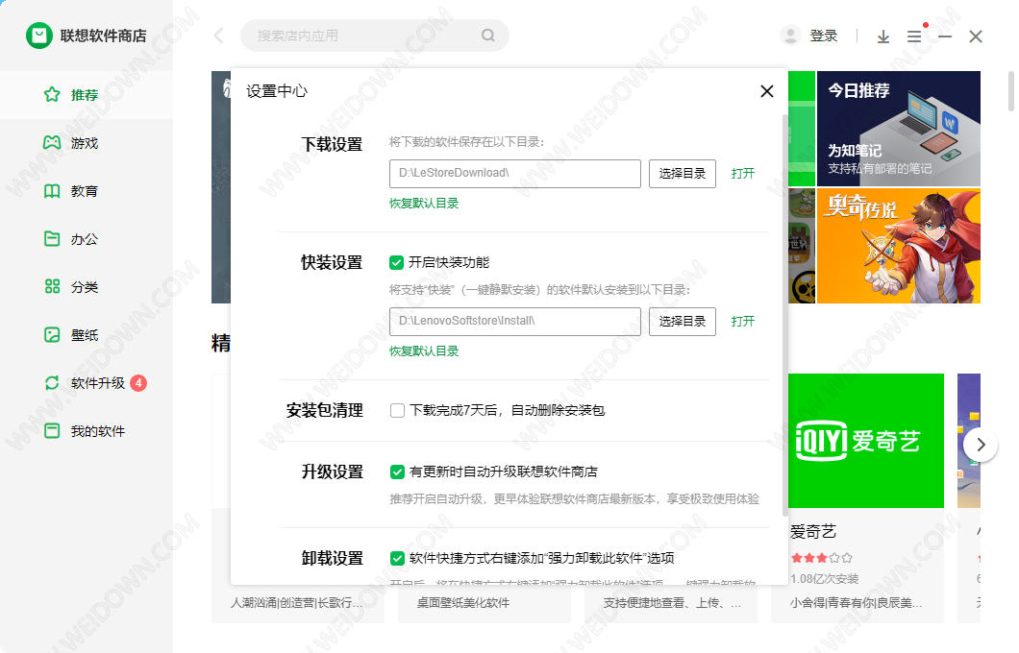Click the Lenovo Software Store logo icon
Viewport: 1019px width, 653px height.
39,36
